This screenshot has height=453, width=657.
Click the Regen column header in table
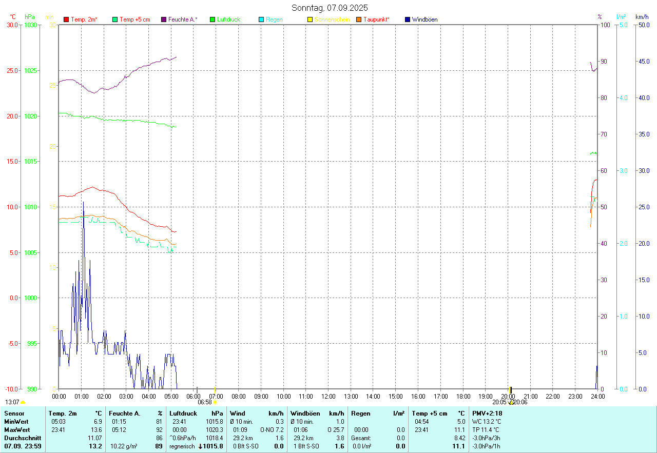coord(360,413)
